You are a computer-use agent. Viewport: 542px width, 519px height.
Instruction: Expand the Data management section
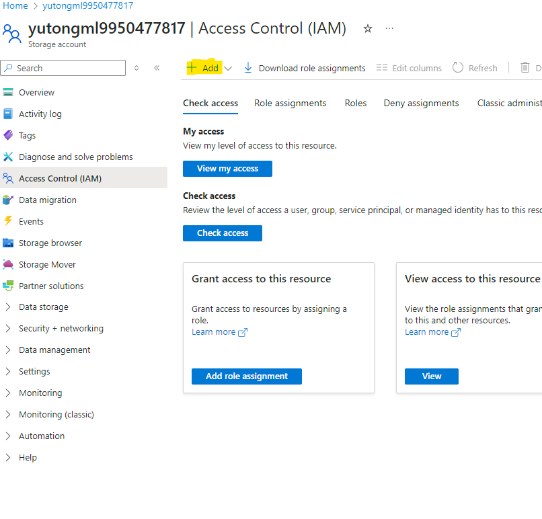point(8,350)
